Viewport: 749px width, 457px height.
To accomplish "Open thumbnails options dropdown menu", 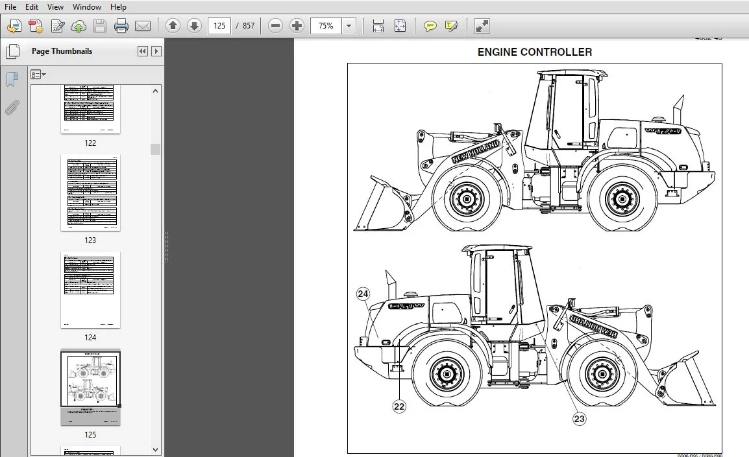I will click(x=38, y=75).
